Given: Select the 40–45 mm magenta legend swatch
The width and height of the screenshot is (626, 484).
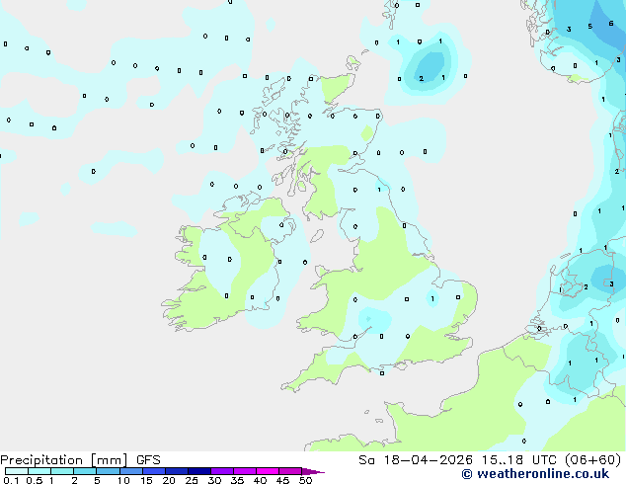Looking at the screenshot, I should [268, 471].
